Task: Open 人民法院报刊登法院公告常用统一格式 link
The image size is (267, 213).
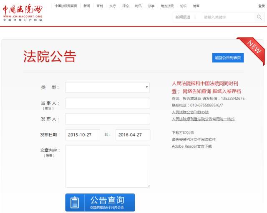Action: (x=203, y=119)
